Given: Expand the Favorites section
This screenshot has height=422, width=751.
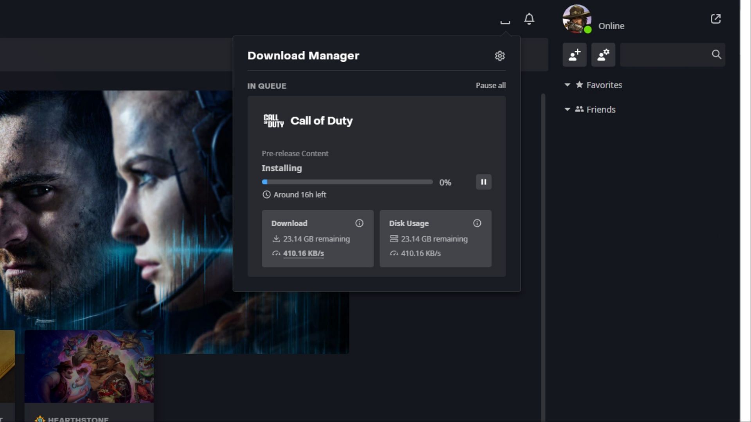Looking at the screenshot, I should (568, 84).
